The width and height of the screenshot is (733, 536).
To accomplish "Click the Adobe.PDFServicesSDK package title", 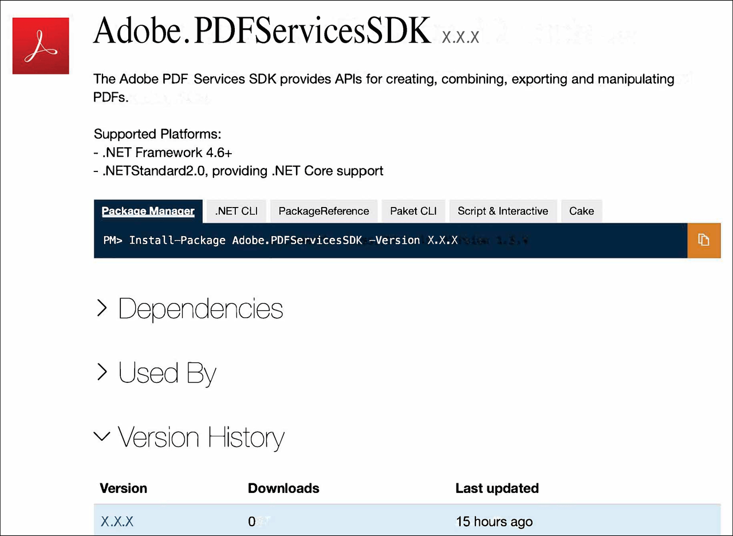I will [x=262, y=31].
